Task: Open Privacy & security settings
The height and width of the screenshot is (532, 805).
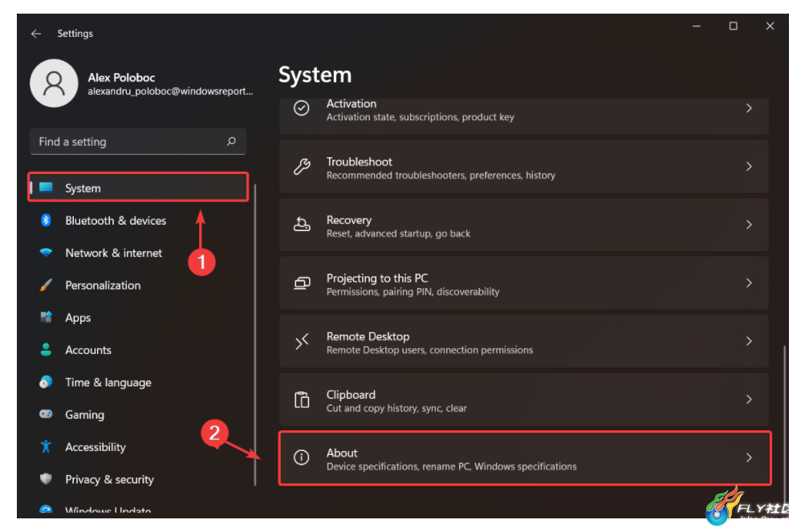Action: tap(138, 479)
